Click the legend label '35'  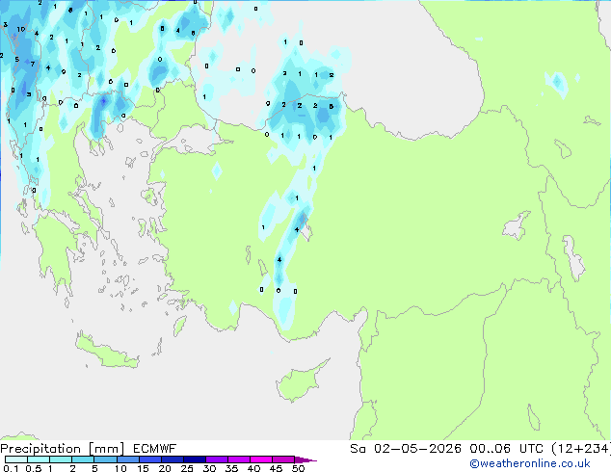click(x=231, y=468)
